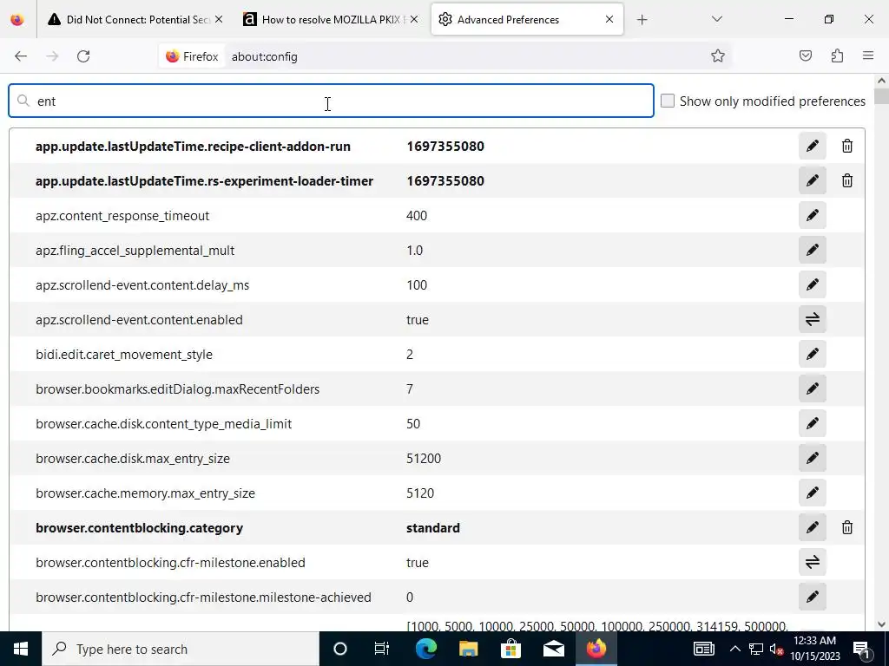Open the notification center

click(x=861, y=649)
